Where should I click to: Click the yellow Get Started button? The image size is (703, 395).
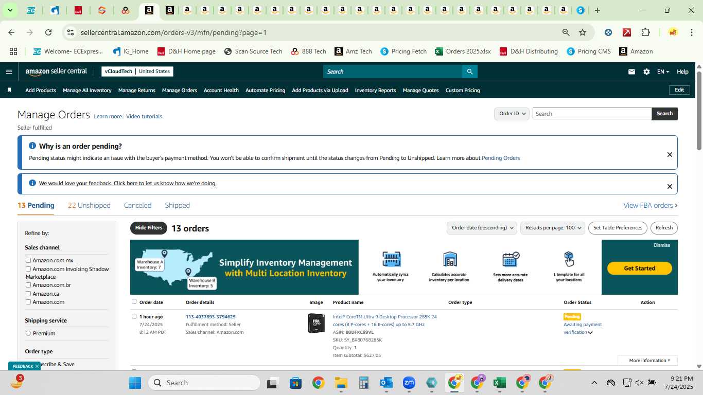(x=640, y=268)
